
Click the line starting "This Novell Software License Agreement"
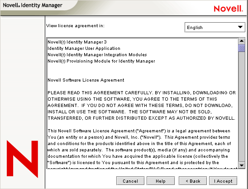pos(139,131)
